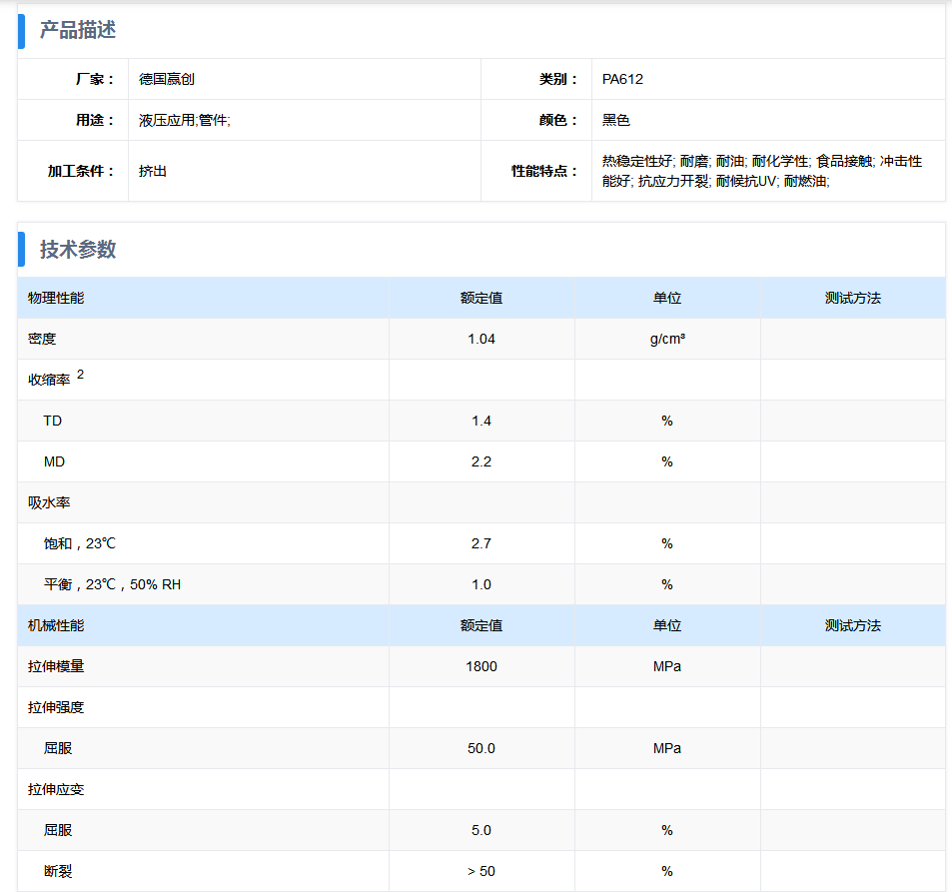Click 测试方法 header in 物理性能 row

click(852, 298)
